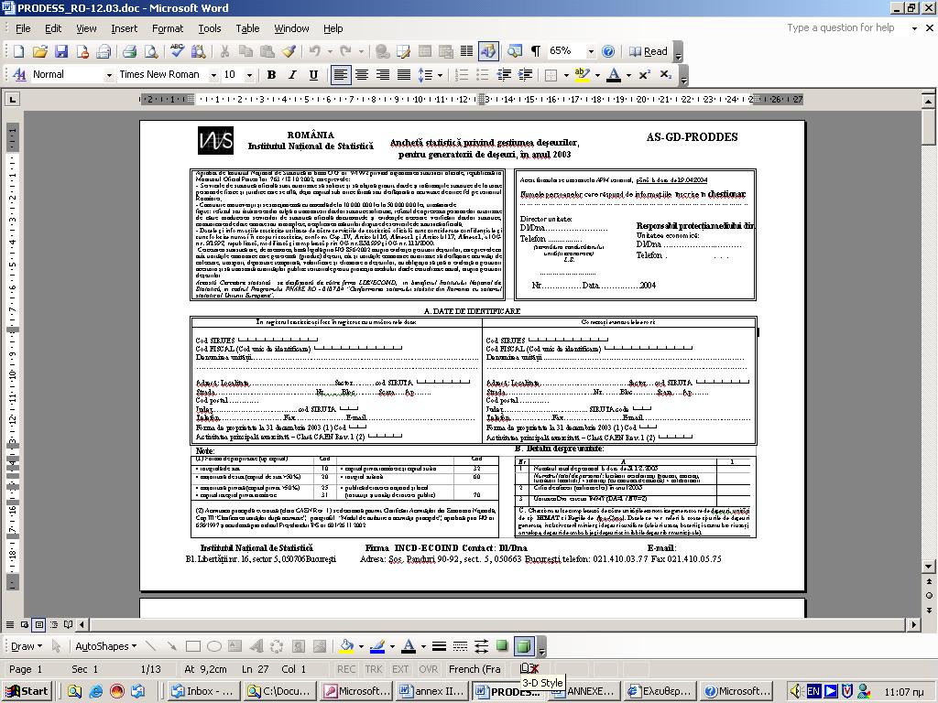Pick the Font Color button on Formatting toolbar

[614, 75]
